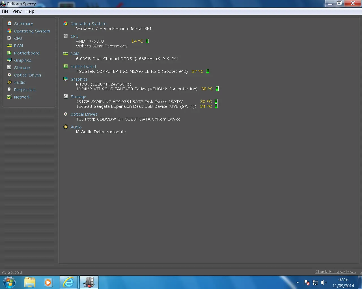
Task: Click the M-Audio Delta Audiophile text
Action: tap(101, 132)
